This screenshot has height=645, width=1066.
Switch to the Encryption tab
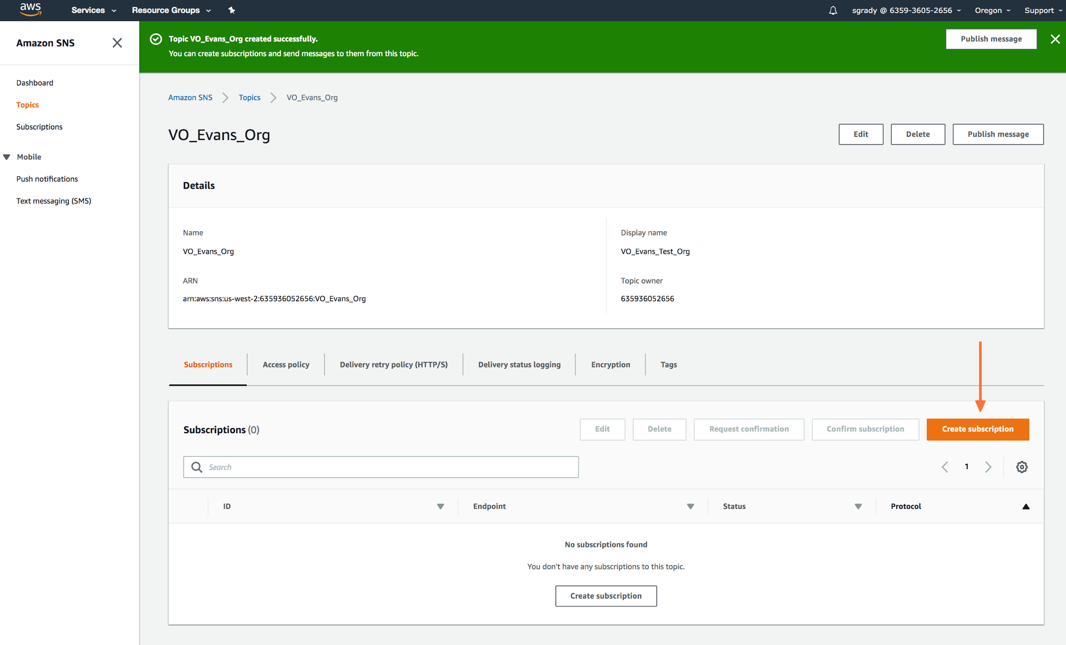pos(610,364)
